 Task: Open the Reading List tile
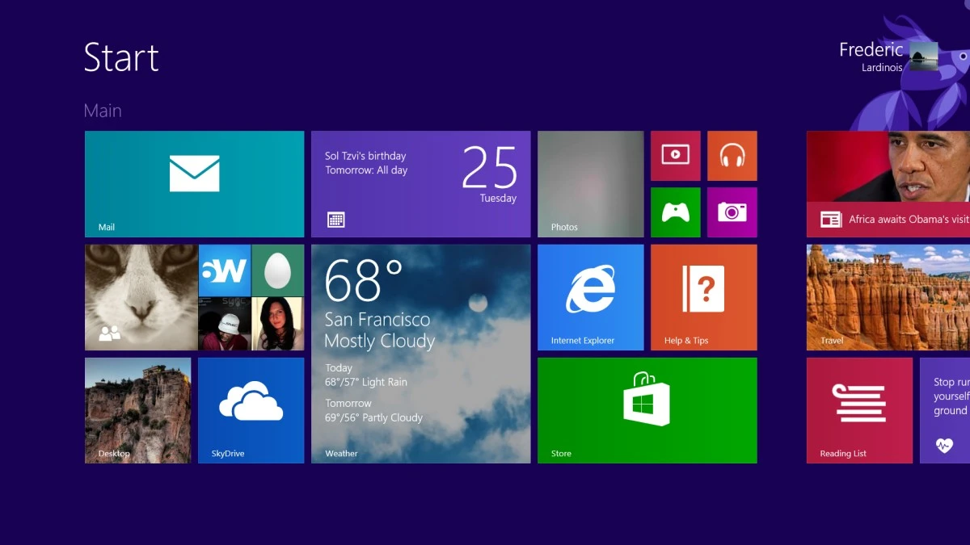pyautogui.click(x=859, y=410)
